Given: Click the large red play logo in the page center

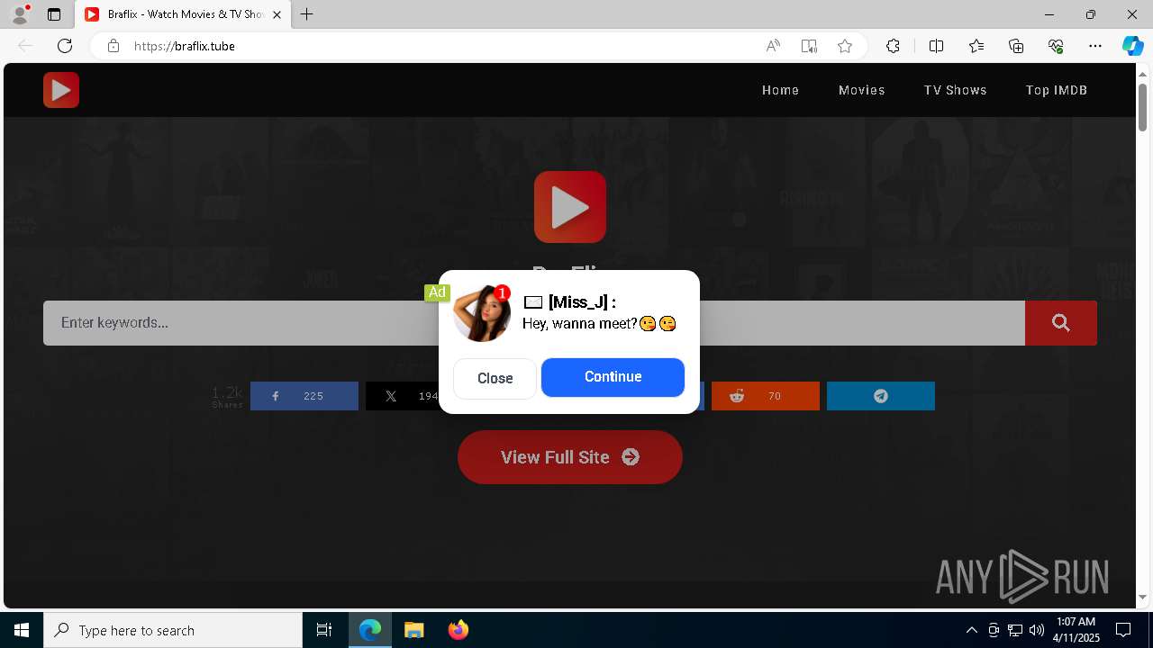Looking at the screenshot, I should (x=570, y=207).
